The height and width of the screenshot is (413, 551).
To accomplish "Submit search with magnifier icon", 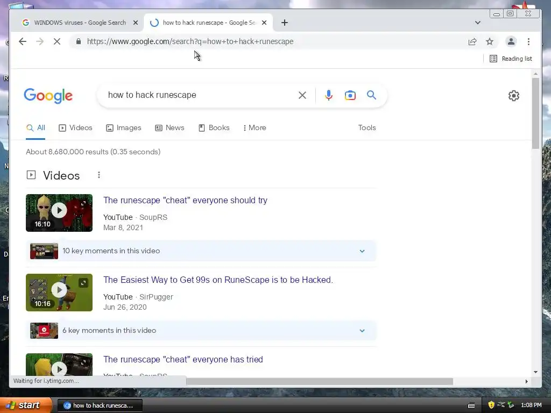I will tap(371, 95).
